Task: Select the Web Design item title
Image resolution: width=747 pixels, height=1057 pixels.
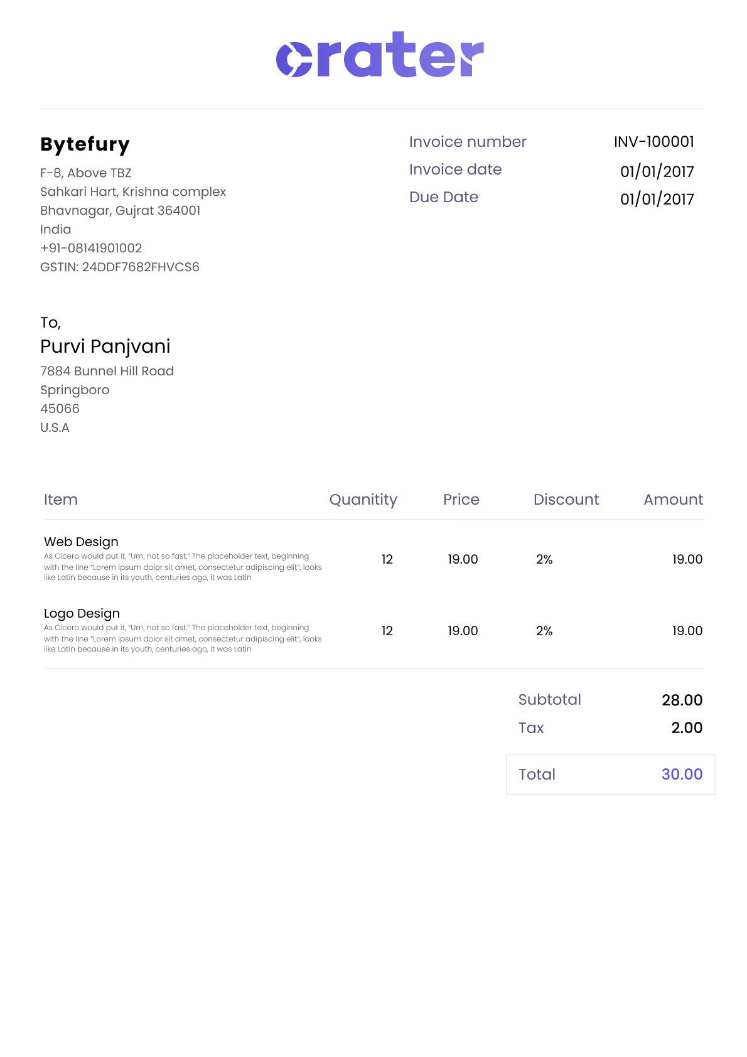Action: (81, 542)
